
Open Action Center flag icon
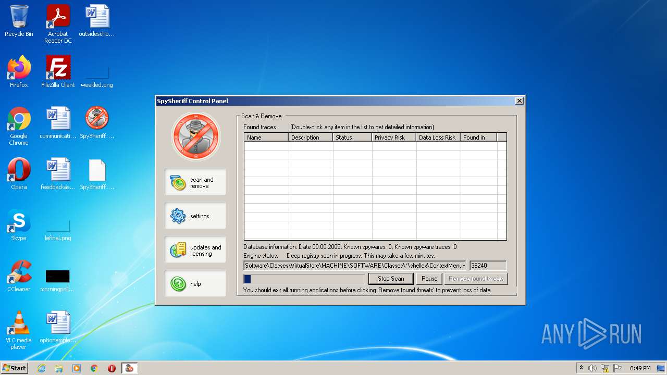(x=617, y=368)
